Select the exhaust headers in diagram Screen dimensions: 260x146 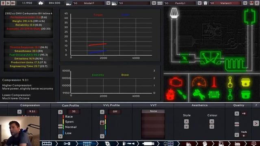[210, 58]
